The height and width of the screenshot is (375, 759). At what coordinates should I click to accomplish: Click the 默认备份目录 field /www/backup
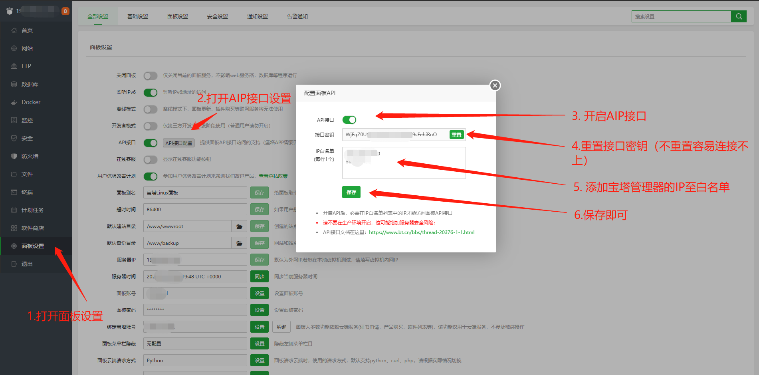click(x=188, y=243)
